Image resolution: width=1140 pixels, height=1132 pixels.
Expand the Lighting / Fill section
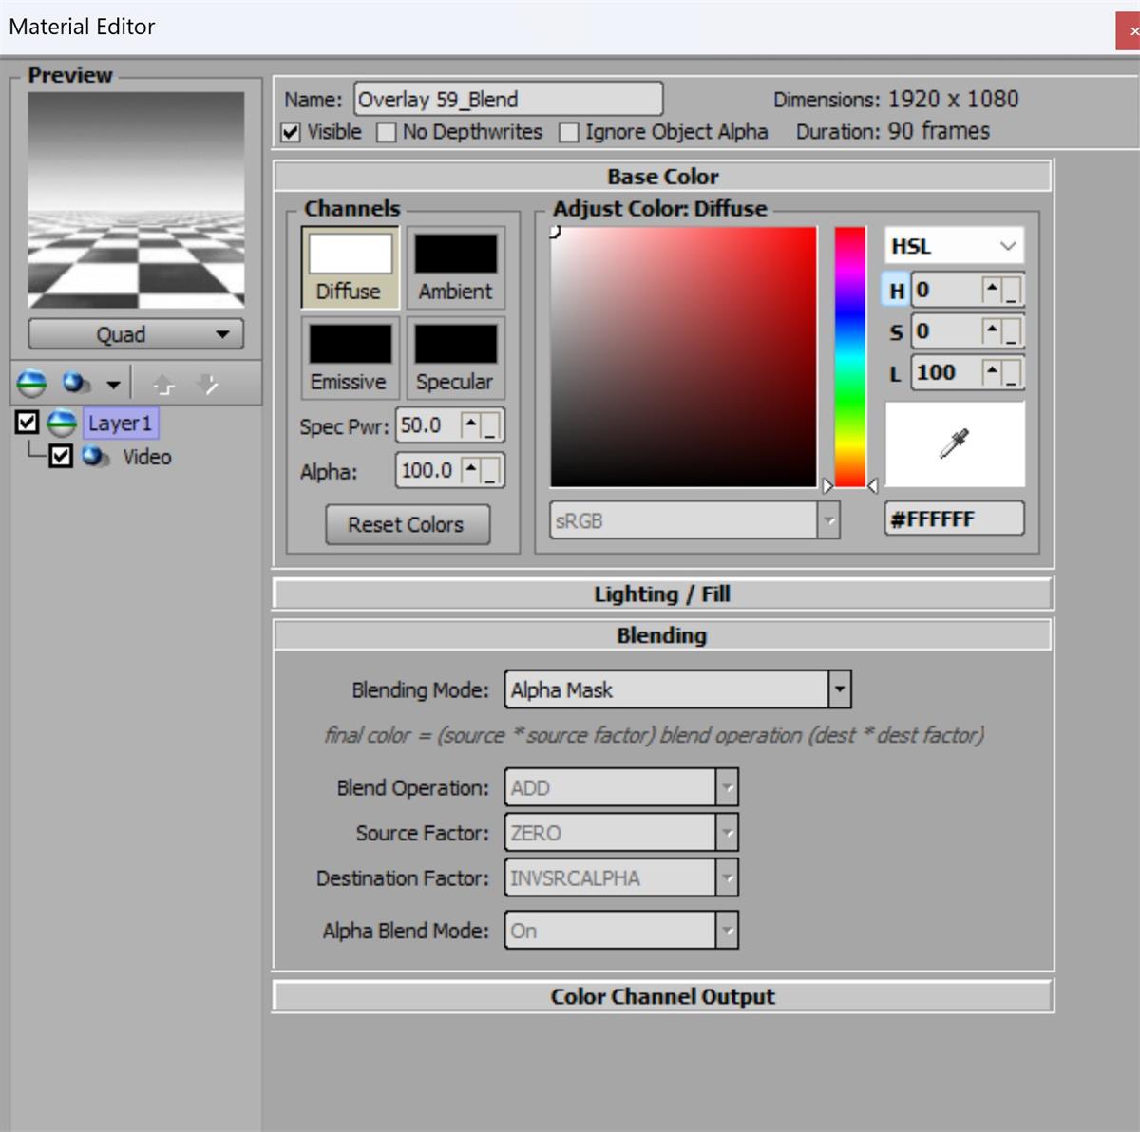662,594
